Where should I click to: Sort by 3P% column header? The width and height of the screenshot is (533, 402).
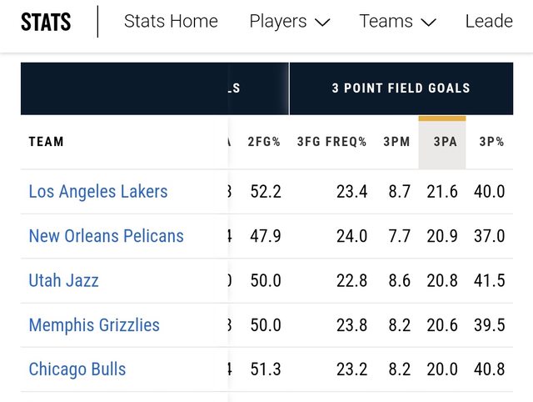491,142
